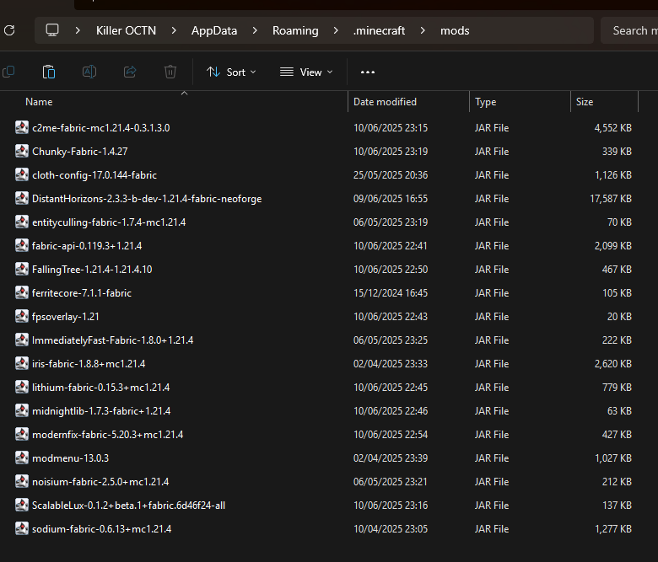Click JAR File type in lithium-fabric row
658x562 pixels.
pos(492,388)
